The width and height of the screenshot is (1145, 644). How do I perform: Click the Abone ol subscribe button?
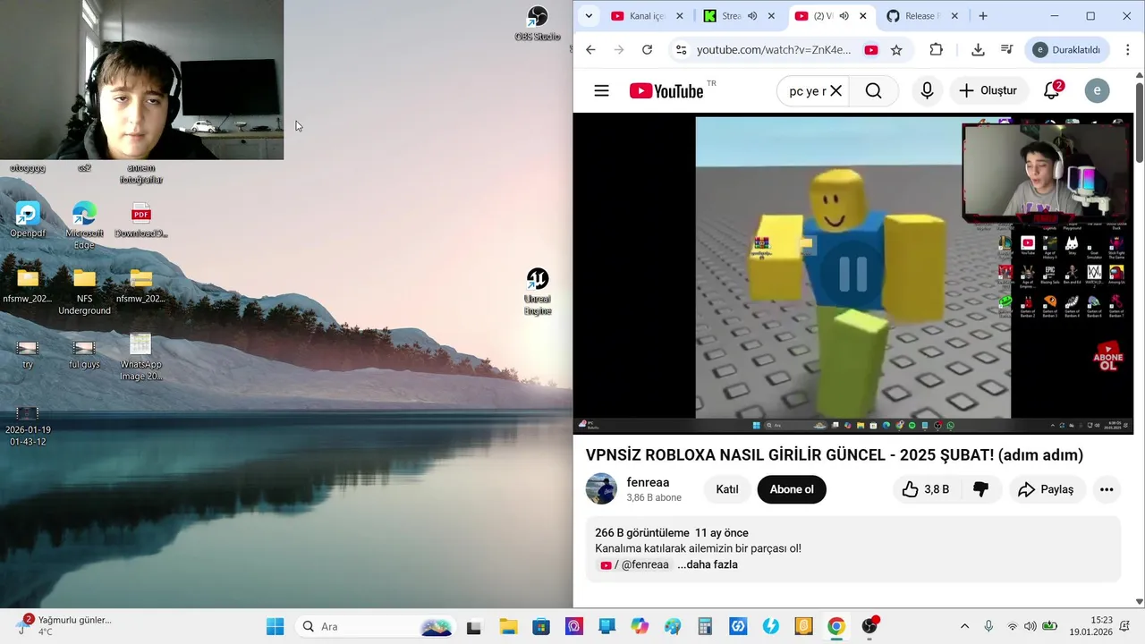792,489
